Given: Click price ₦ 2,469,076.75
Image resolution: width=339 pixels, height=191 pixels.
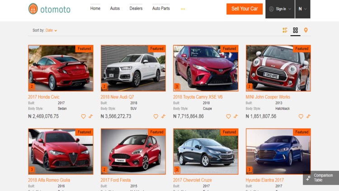Looking at the screenshot, I should point(43,116).
